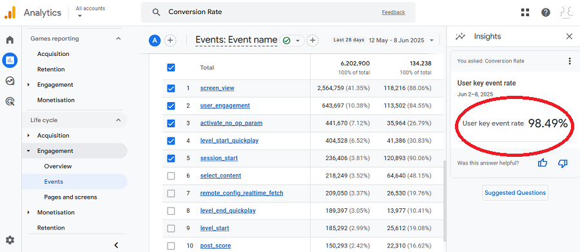580x252 pixels.
Task: Open the Home icon in left rail
Action: 10,40
